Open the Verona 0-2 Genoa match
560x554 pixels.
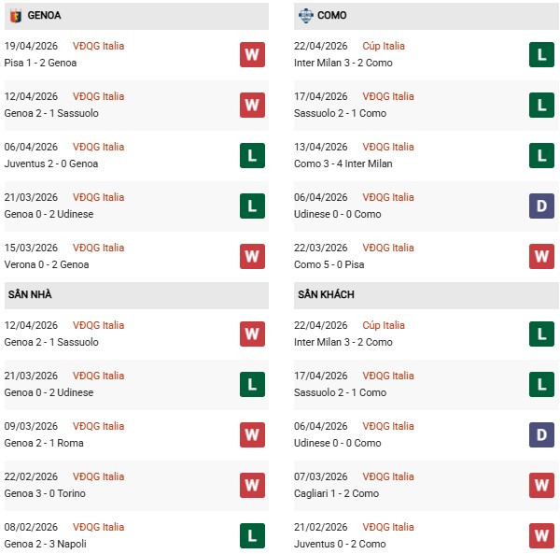coord(47,264)
